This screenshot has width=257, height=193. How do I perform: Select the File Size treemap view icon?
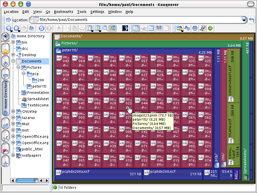[x=112, y=28]
